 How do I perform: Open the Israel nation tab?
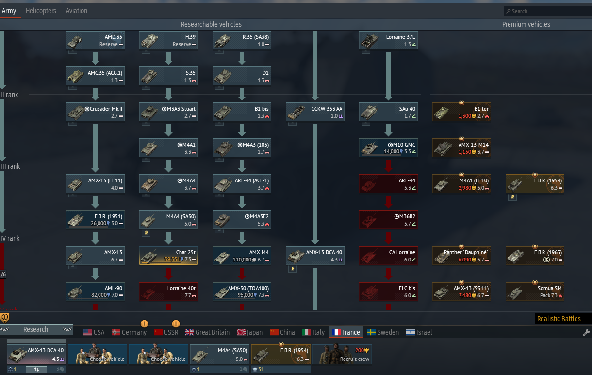pos(419,332)
